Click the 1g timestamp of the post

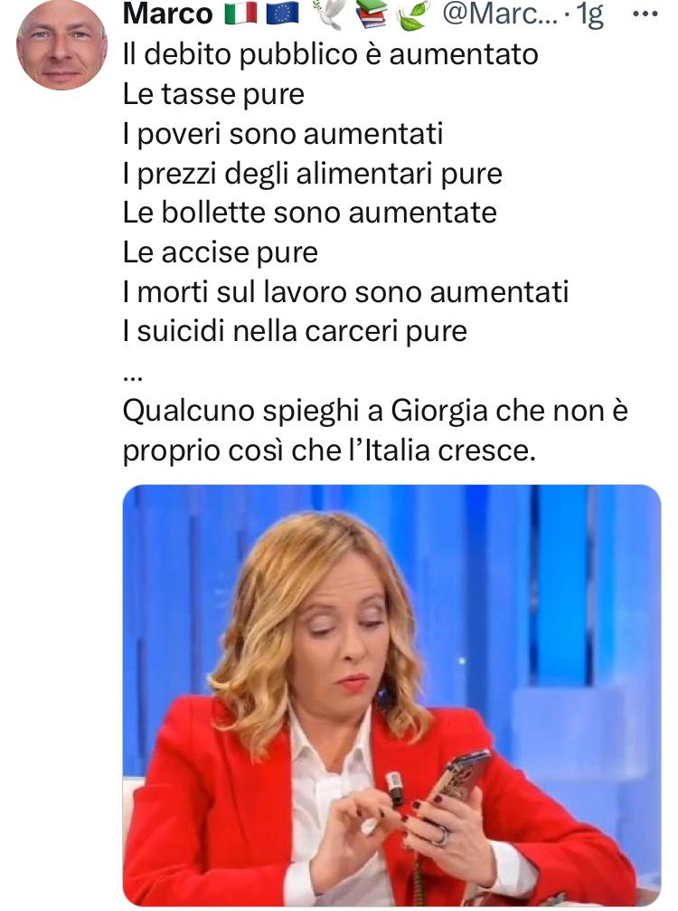pos(589,15)
